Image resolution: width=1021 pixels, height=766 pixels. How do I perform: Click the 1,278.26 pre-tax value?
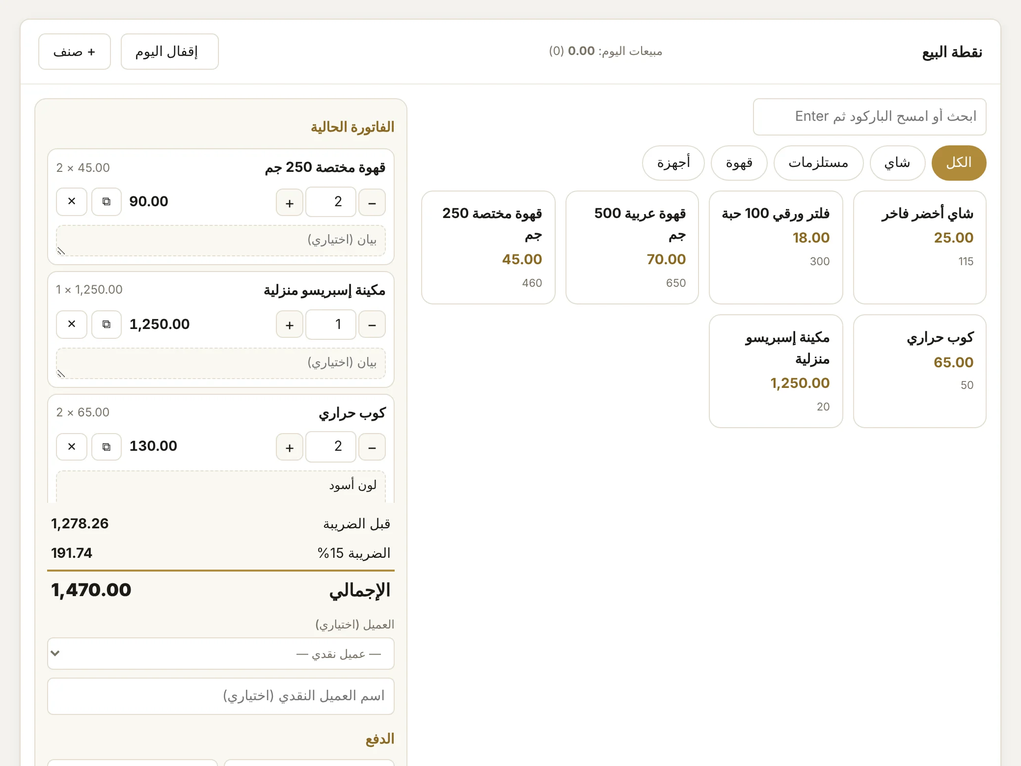pyautogui.click(x=80, y=523)
